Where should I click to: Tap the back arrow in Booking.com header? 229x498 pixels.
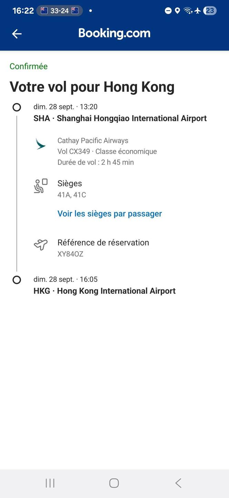click(x=17, y=34)
